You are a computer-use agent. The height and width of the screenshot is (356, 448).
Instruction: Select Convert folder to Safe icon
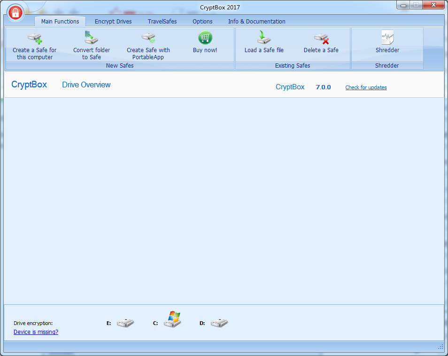[x=92, y=38]
